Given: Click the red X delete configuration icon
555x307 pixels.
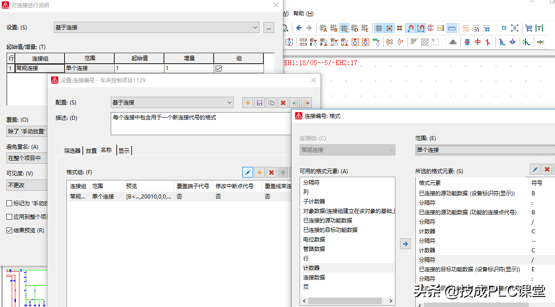Looking at the screenshot, I should pyautogui.click(x=283, y=103).
